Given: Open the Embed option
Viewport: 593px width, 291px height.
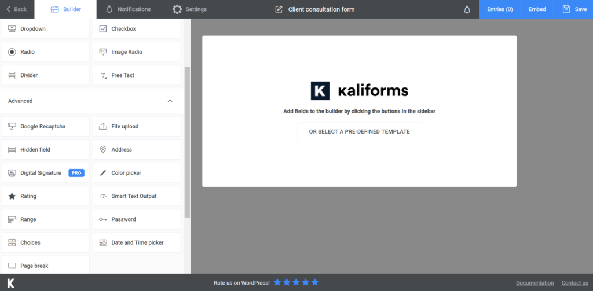Looking at the screenshot, I should tap(537, 9).
